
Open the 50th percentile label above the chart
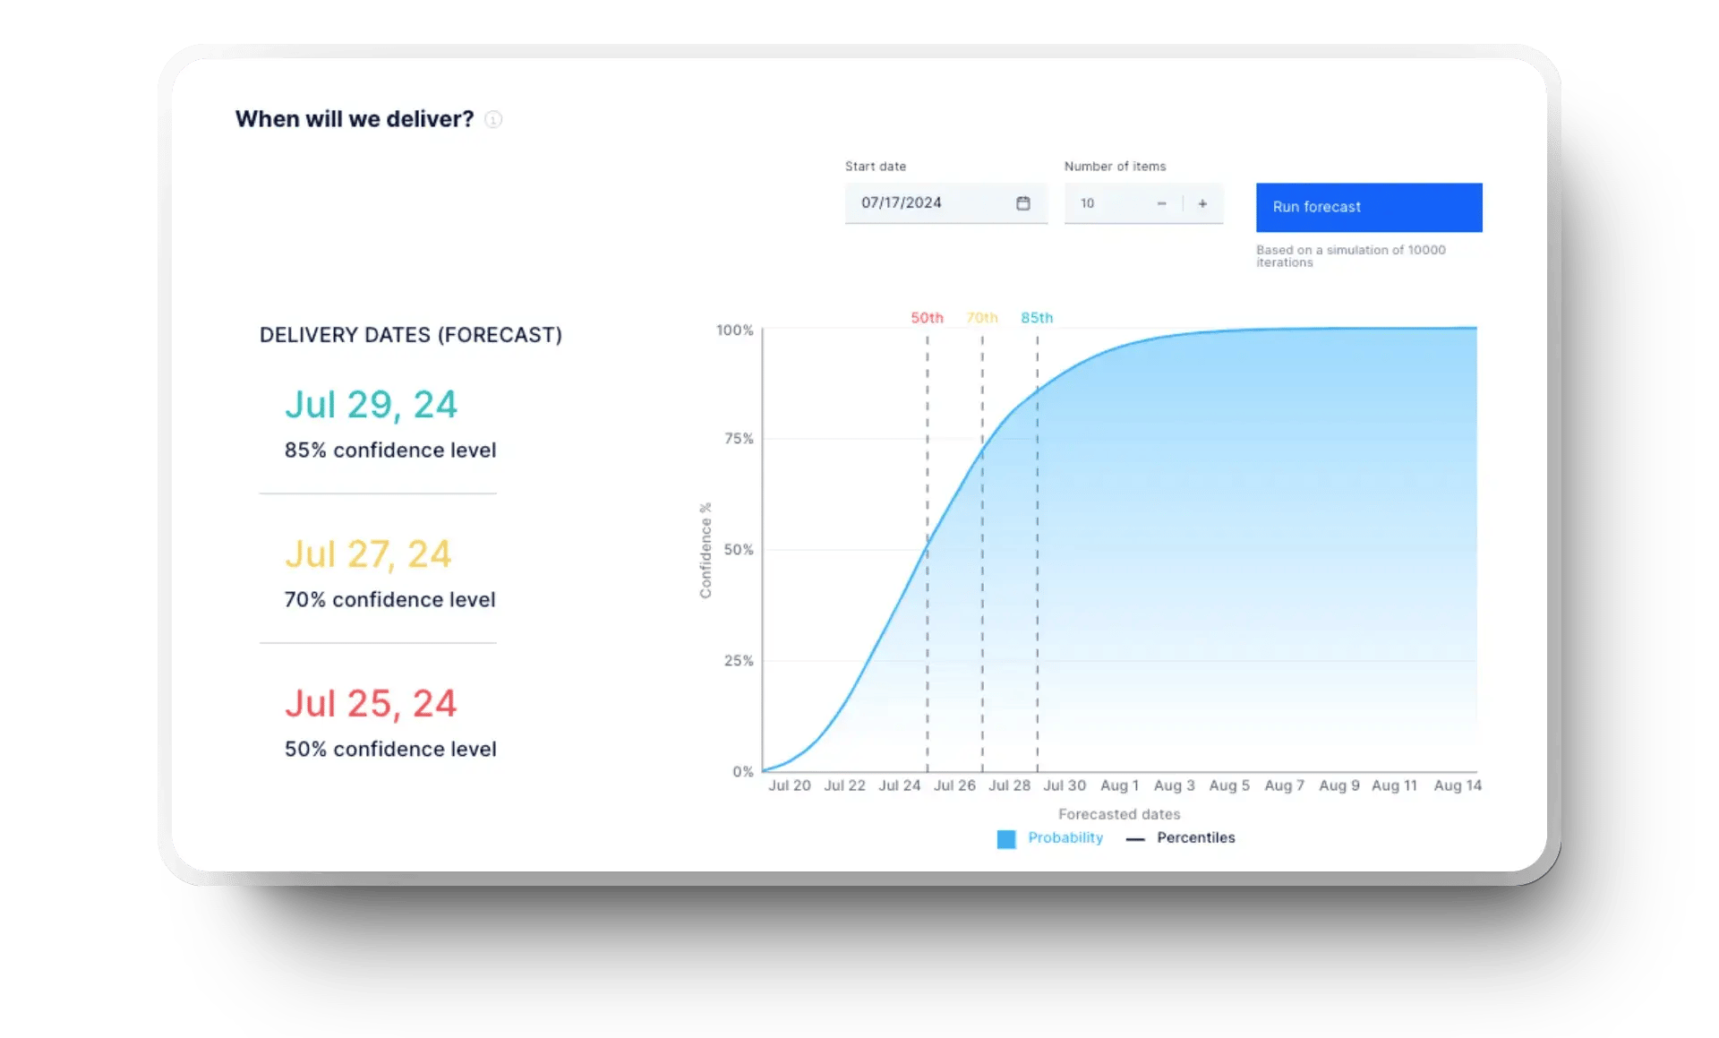point(927,318)
